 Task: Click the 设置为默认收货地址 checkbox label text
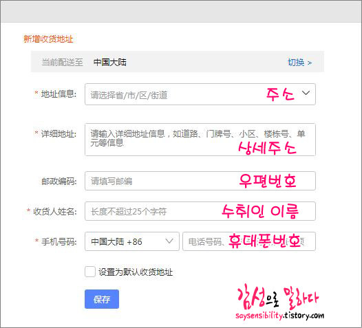[x=136, y=272]
